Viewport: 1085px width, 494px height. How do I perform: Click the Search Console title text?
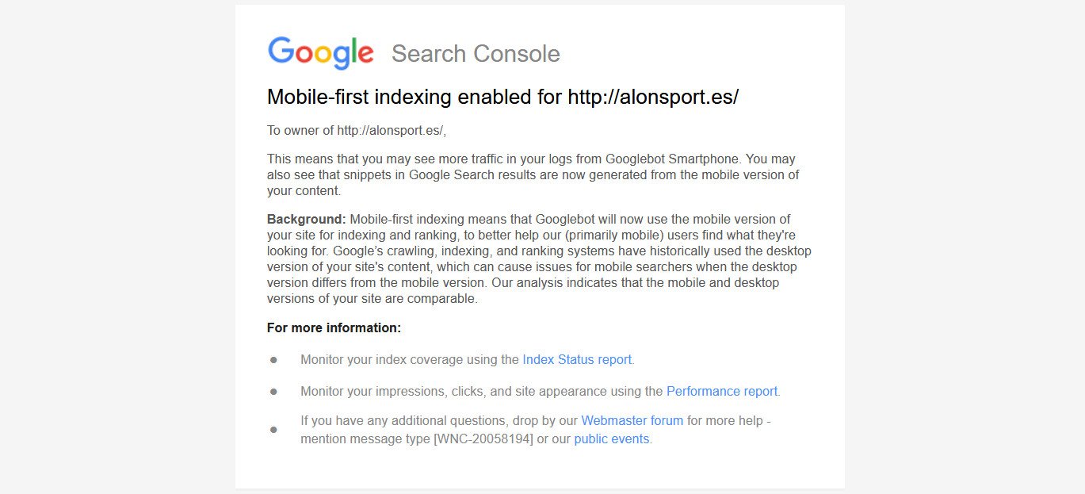click(476, 54)
